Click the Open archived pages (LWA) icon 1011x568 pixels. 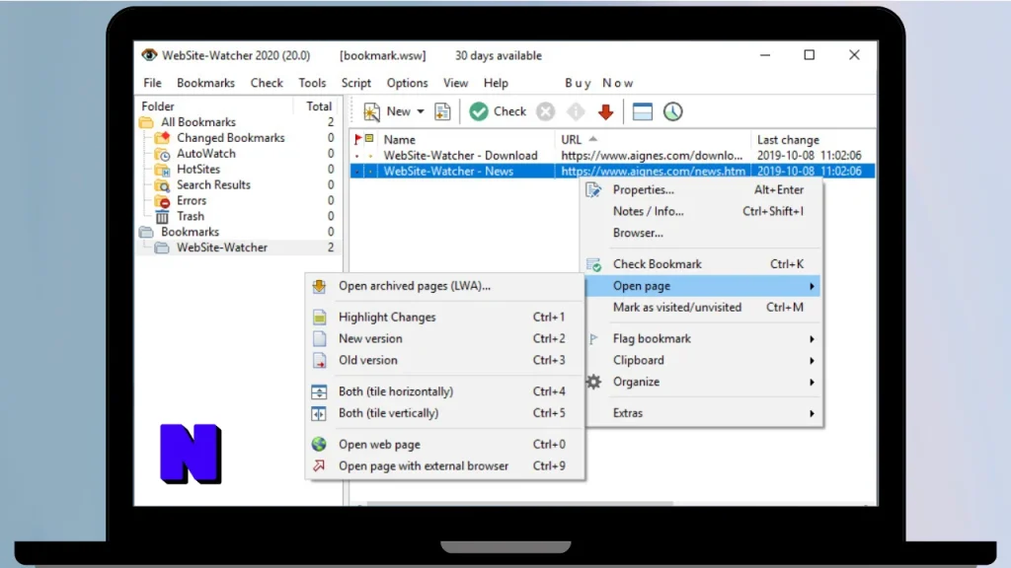click(x=319, y=286)
